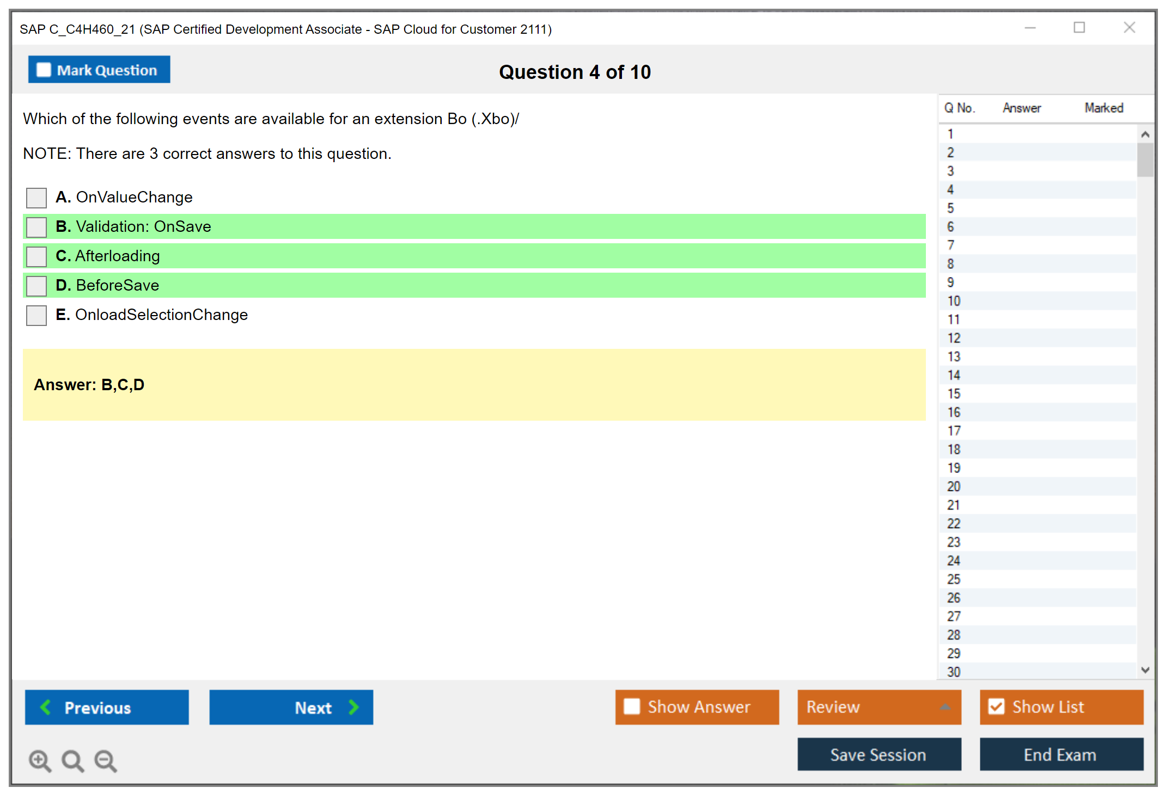Screen dimensions: 1171x800
Task: Select question 10 in the list
Action: 954,301
